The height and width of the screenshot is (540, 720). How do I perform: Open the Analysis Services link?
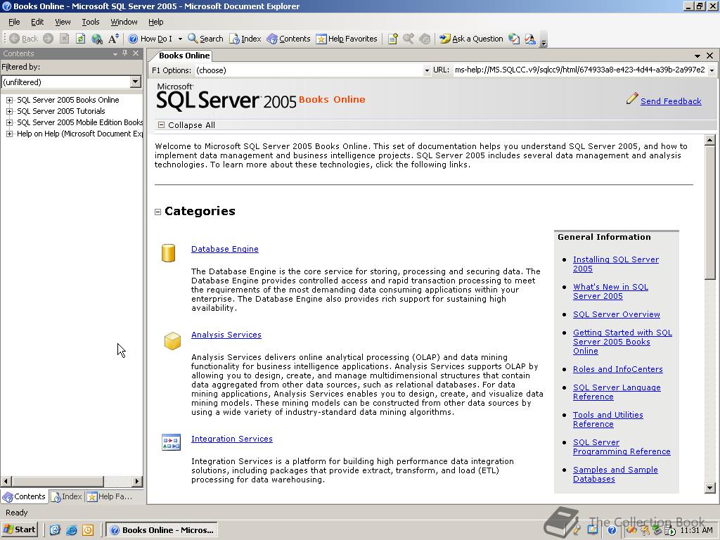[226, 335]
